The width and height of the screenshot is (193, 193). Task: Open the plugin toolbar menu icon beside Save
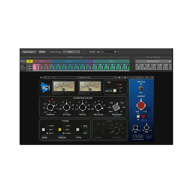(x=152, y=77)
